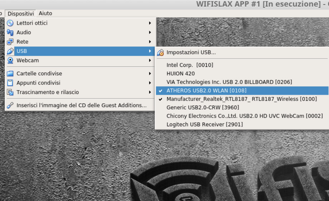Click the blue folder icon for Cartelle condivise
The image size is (329, 201).
[x=10, y=74]
